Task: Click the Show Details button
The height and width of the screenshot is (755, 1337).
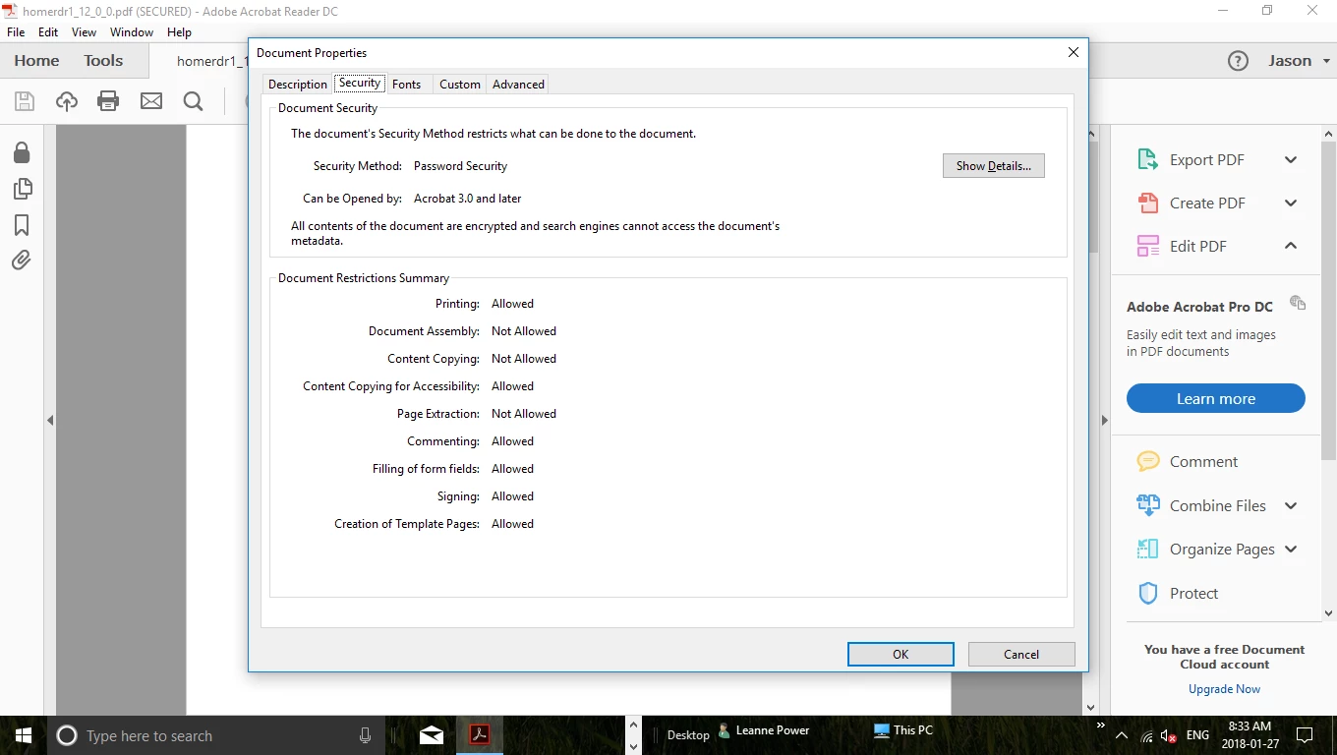Action: click(x=993, y=166)
